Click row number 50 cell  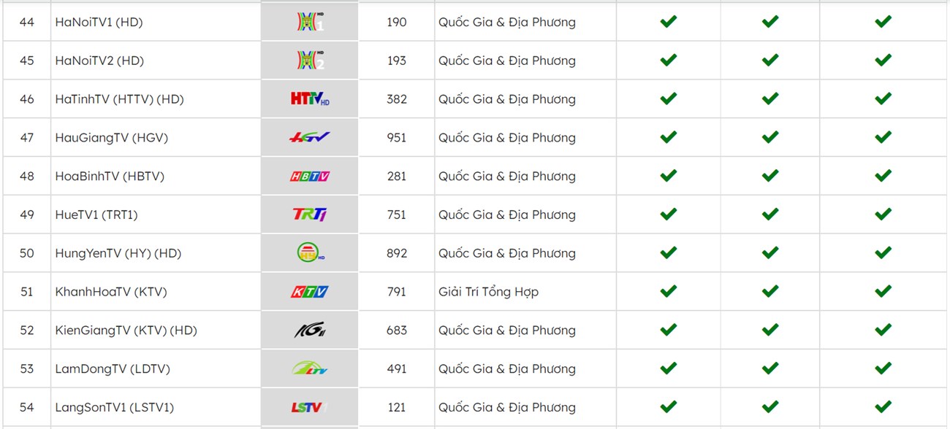(x=27, y=253)
